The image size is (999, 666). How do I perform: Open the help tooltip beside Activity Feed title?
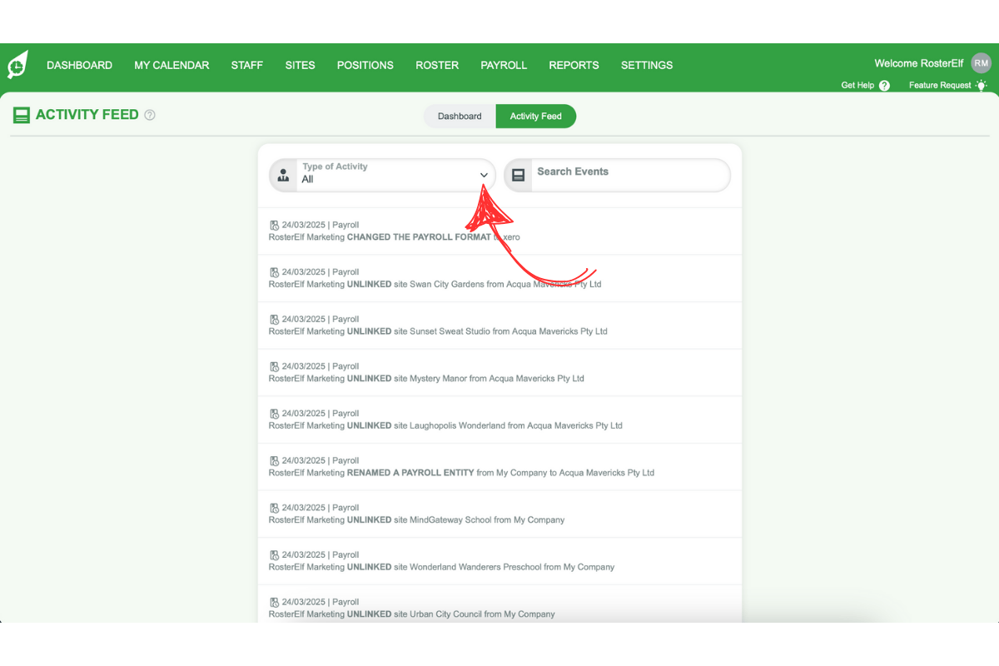149,115
